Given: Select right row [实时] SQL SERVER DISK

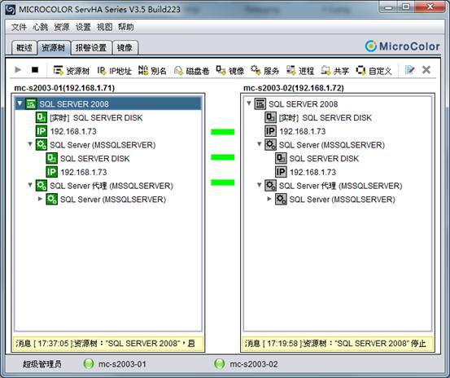Looking at the screenshot, I should [318, 117].
